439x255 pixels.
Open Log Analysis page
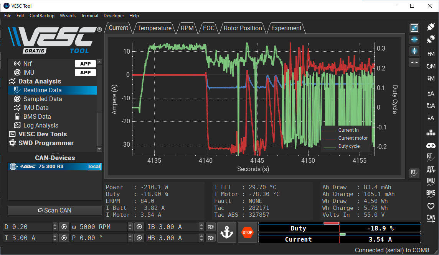click(52, 126)
